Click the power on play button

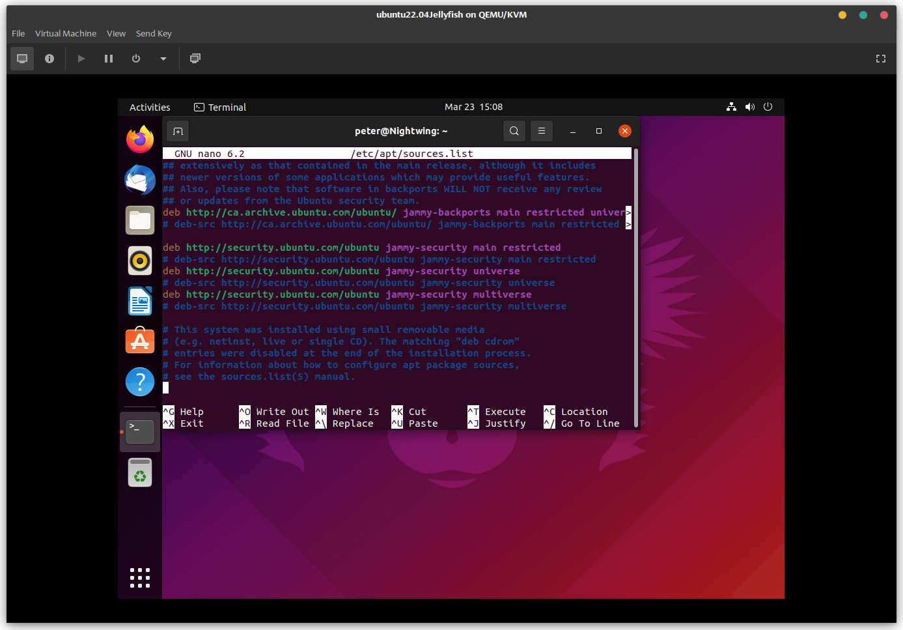pos(81,59)
